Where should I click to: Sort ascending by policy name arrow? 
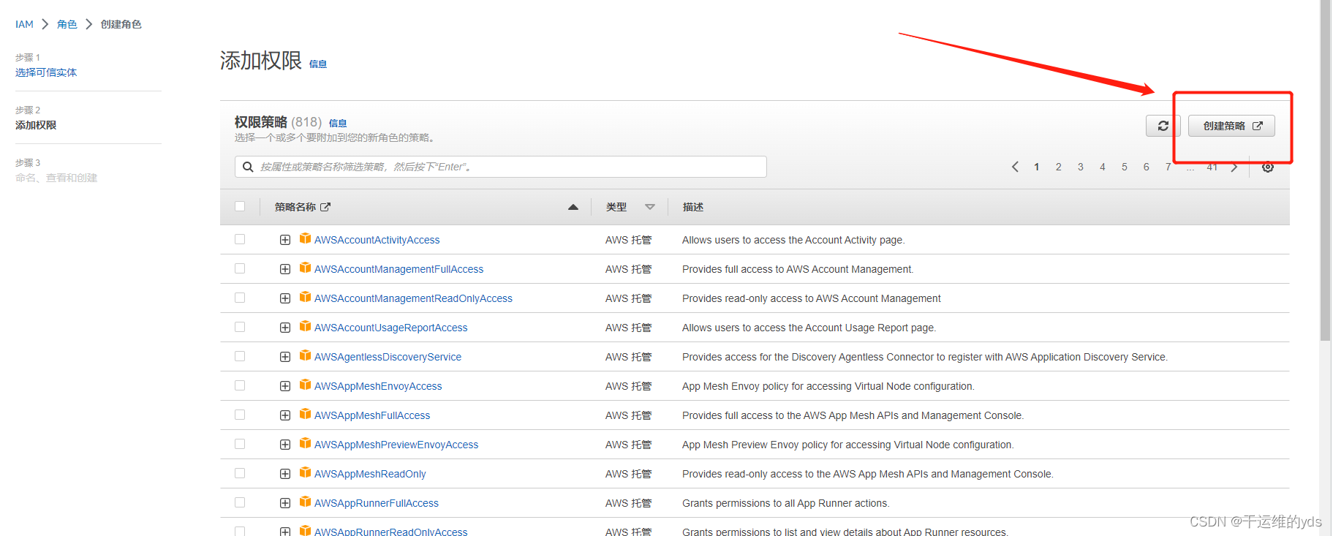(x=573, y=207)
